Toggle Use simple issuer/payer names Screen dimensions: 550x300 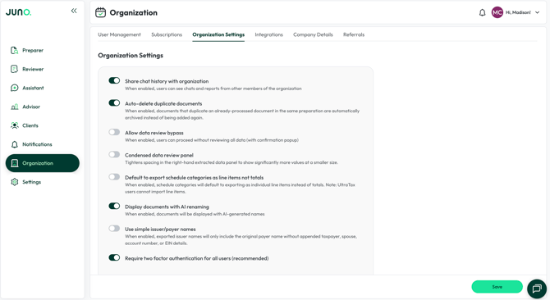(x=114, y=228)
